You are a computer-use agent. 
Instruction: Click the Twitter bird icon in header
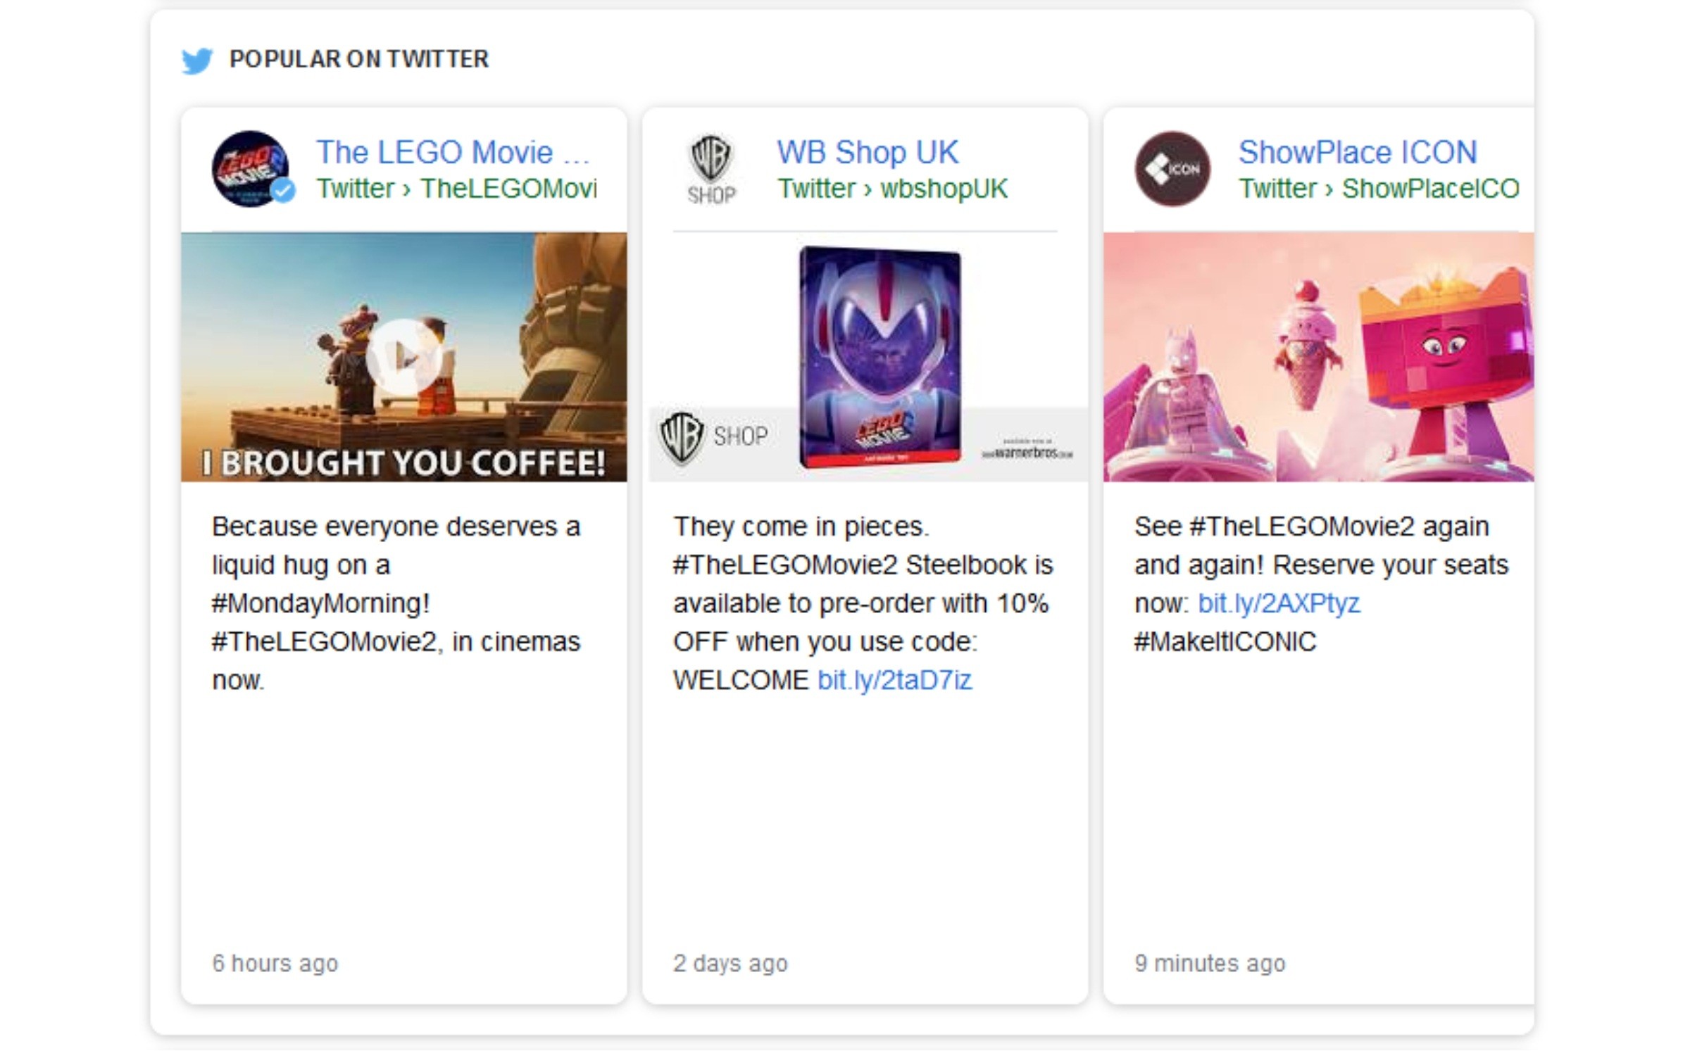(x=197, y=61)
